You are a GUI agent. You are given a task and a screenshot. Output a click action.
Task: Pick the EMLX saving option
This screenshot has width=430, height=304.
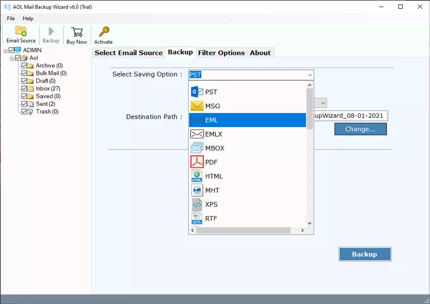coord(247,134)
